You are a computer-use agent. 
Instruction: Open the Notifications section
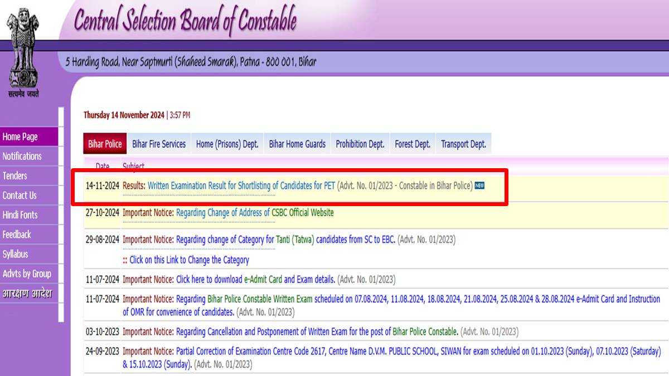click(x=23, y=156)
